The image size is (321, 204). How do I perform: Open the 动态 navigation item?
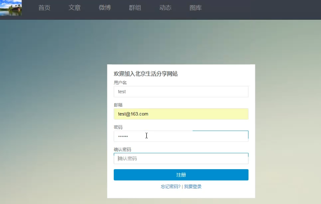click(165, 8)
